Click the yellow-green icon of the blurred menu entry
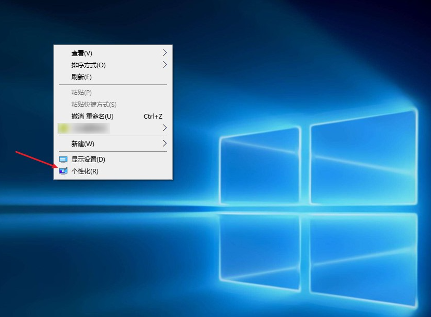431x317 pixels. click(63, 127)
